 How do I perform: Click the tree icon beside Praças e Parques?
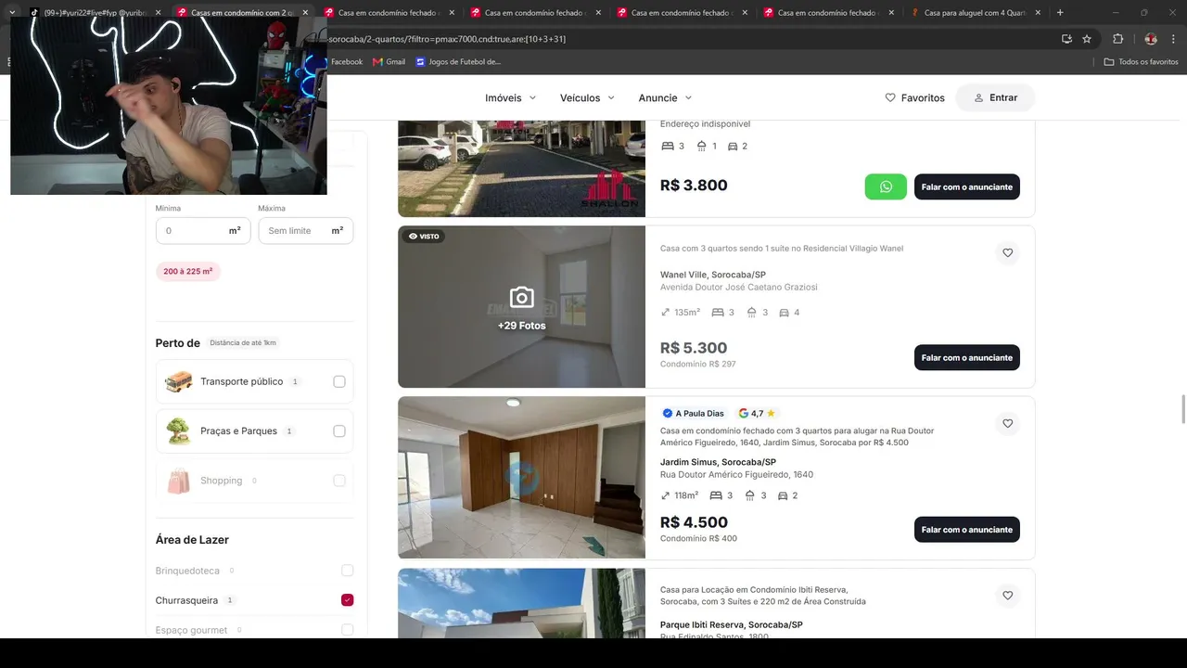tap(178, 430)
